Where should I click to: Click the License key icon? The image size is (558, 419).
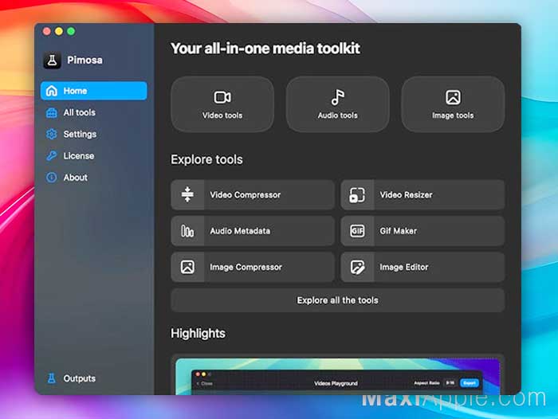point(52,156)
